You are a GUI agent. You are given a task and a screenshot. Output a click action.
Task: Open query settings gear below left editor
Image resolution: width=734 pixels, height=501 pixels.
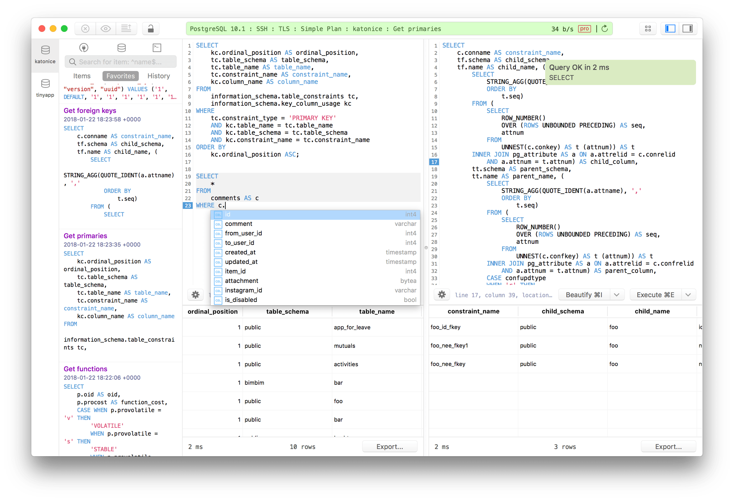point(195,294)
